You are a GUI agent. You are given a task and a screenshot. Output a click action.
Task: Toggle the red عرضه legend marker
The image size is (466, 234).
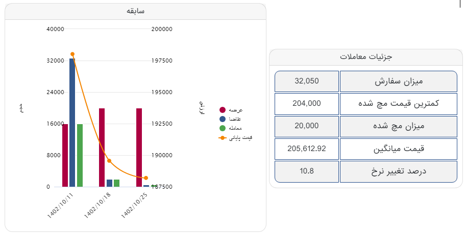[223, 110]
